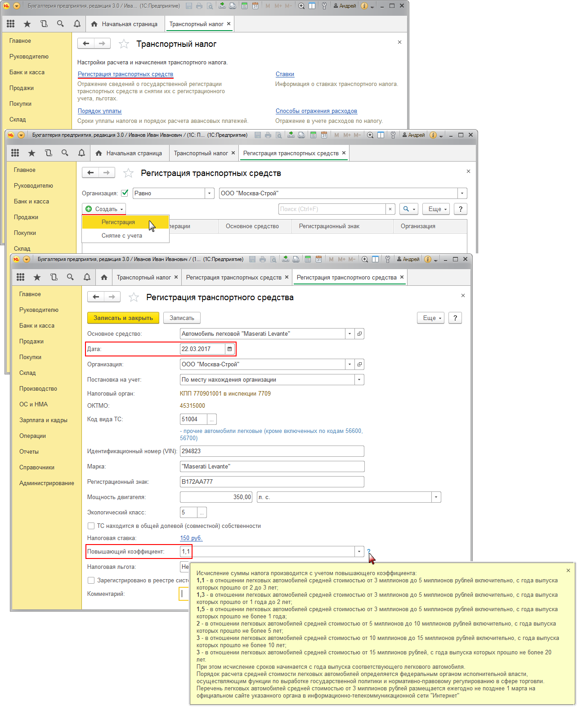Open calendar icon in front window title bar
The width and height of the screenshot is (578, 707).
(319, 259)
